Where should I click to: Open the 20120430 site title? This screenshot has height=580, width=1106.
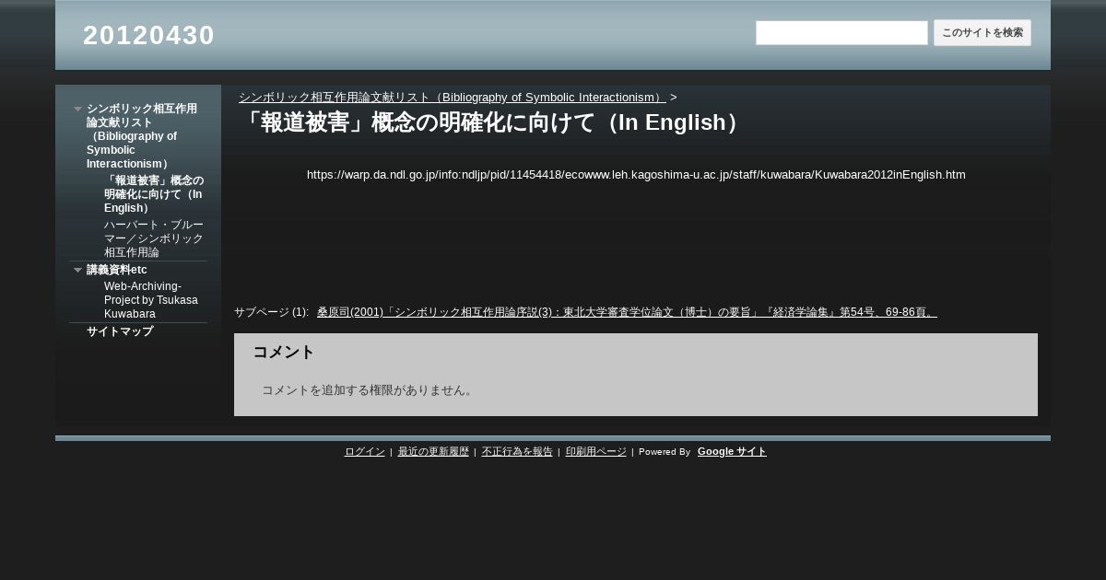[x=148, y=35]
